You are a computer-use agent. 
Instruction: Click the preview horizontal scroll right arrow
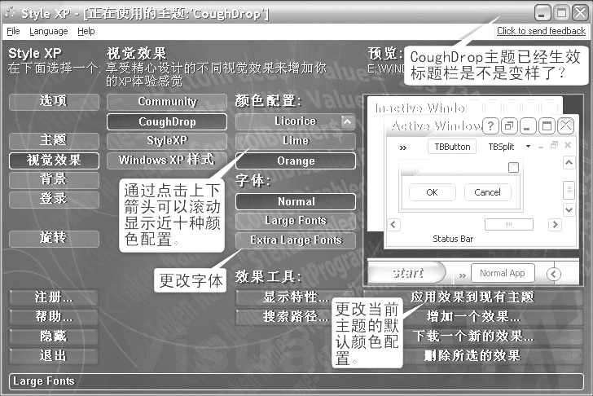[555, 224]
